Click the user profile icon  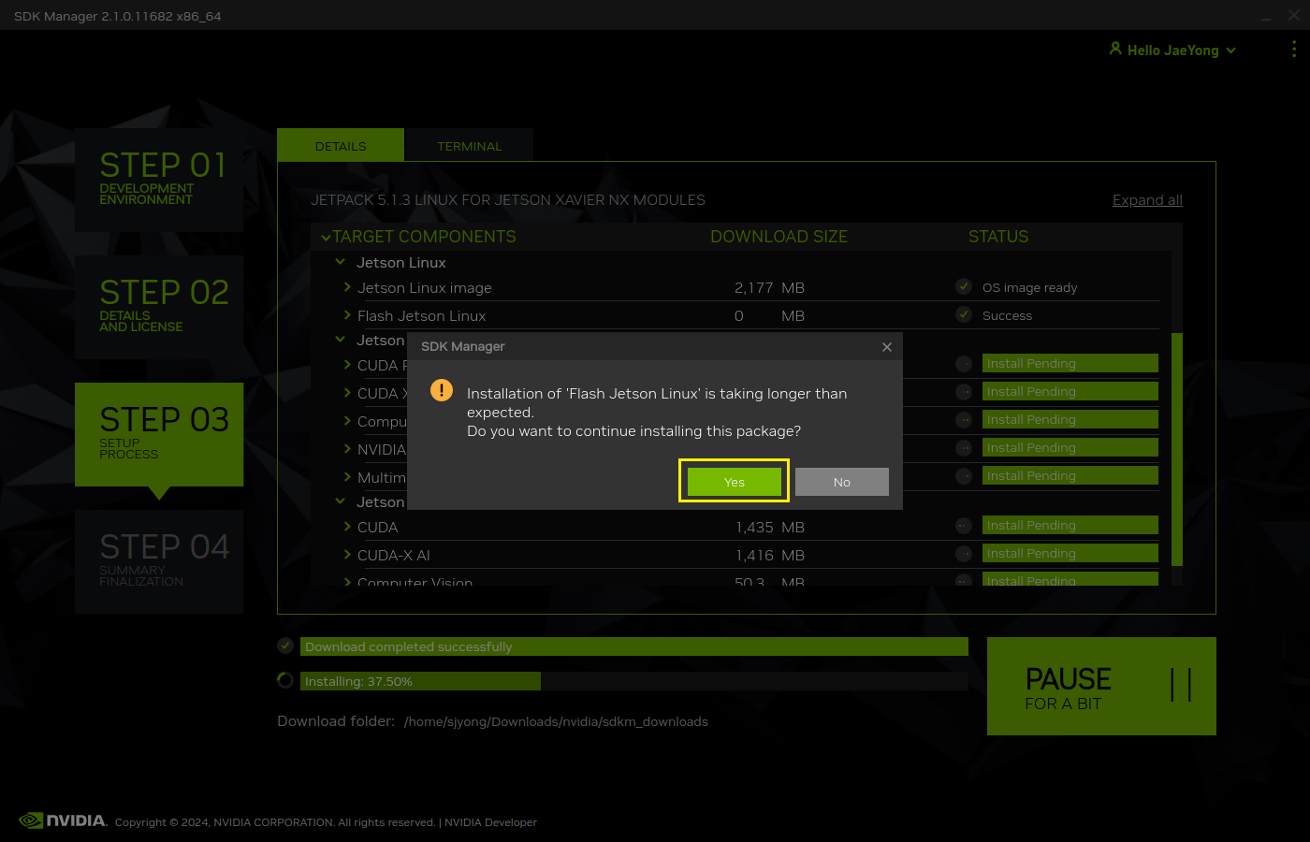click(1115, 49)
